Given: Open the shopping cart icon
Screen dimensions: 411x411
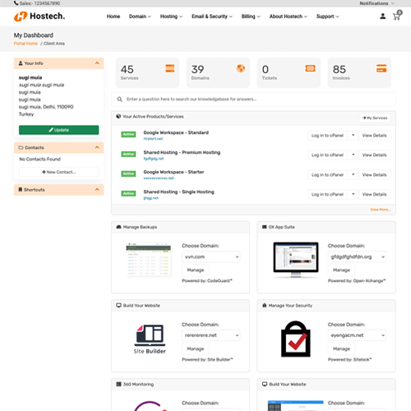Looking at the screenshot, I should coord(397,16).
